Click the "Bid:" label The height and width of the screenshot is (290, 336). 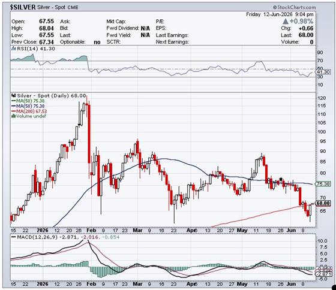[x=64, y=28]
